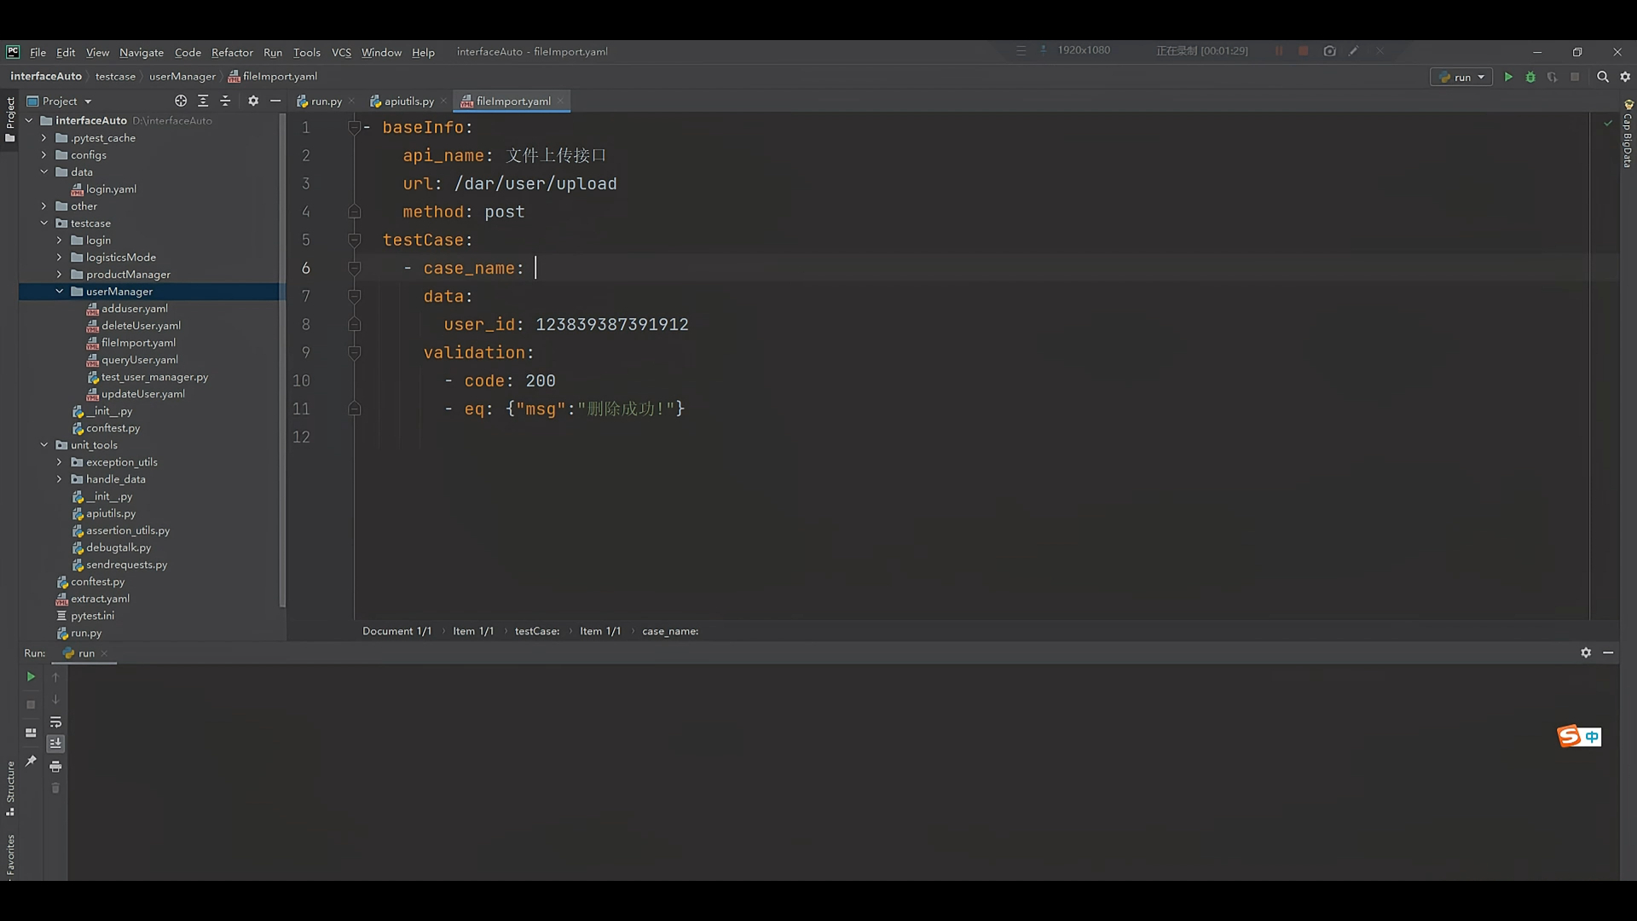The width and height of the screenshot is (1637, 921).
Task: Stop recording red square in recorder bar
Action: [x=1304, y=51]
